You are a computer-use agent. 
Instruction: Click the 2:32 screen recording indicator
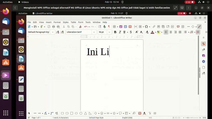point(190,2)
